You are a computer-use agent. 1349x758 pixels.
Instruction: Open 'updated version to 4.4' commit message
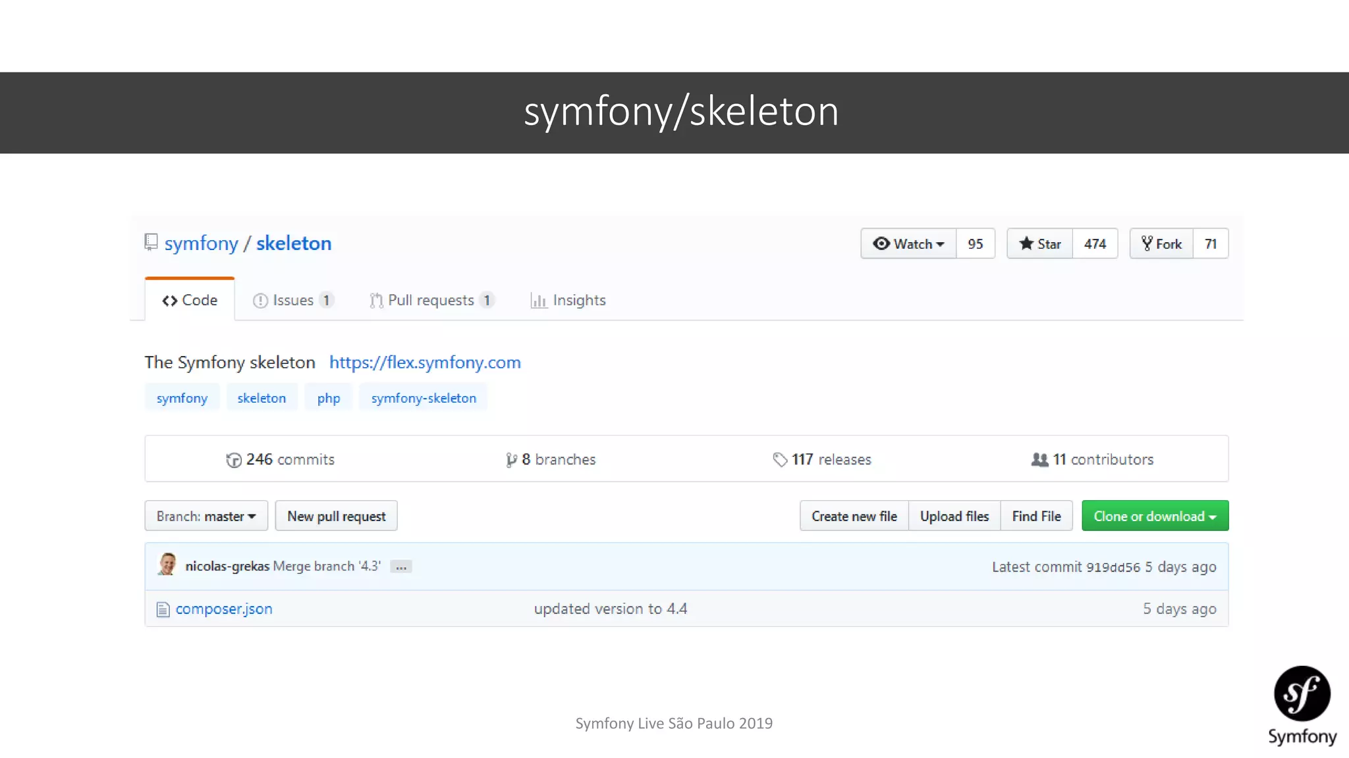(x=611, y=609)
